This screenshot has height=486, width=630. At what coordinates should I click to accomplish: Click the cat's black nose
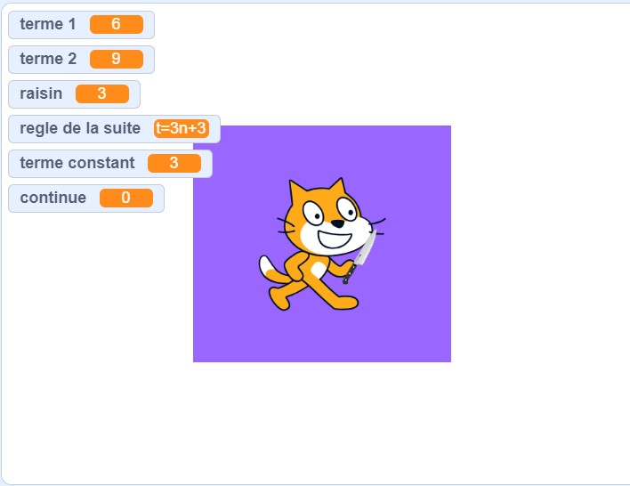[x=337, y=223]
